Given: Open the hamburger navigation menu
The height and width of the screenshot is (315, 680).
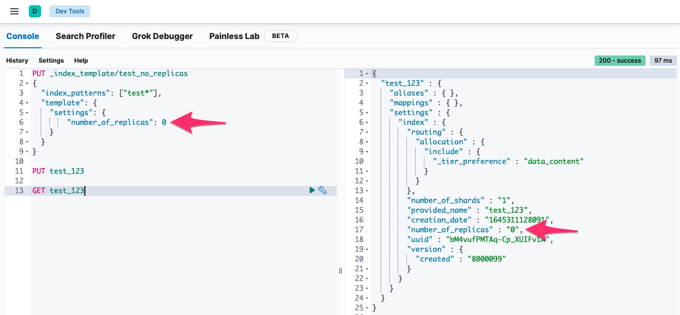Looking at the screenshot, I should point(14,11).
